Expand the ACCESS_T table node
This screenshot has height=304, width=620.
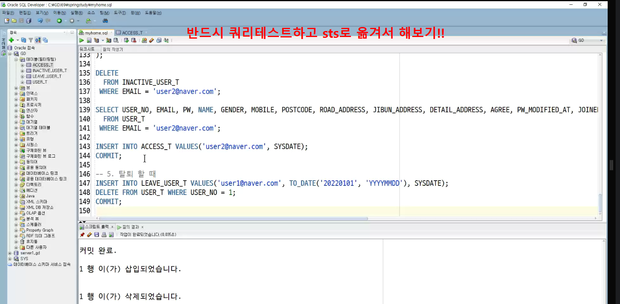(22, 65)
